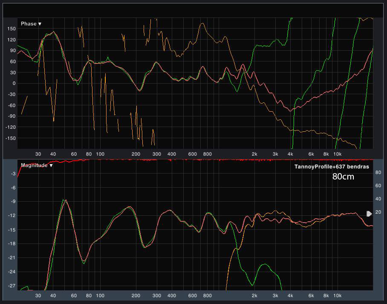
Task: Click the 2k label on Phase frequency axis
Action: coord(254,153)
